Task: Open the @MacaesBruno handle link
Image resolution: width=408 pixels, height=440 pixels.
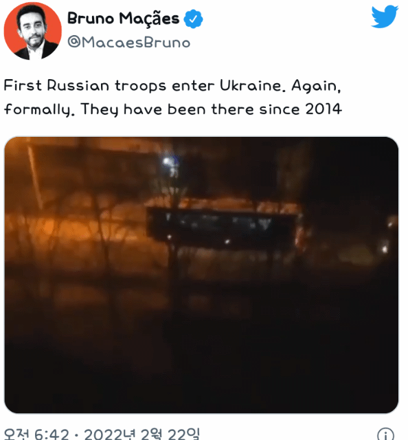Action: 129,43
